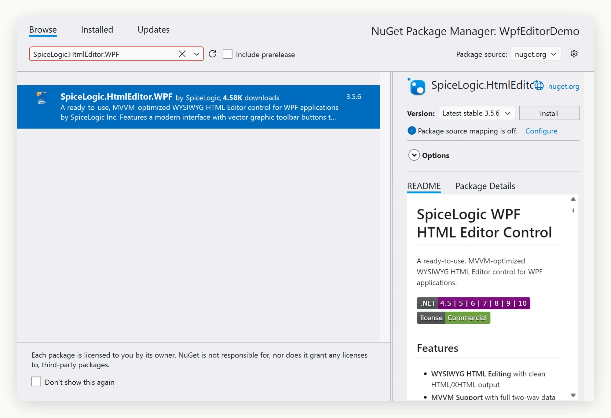Open the search history dropdown arrow
The height and width of the screenshot is (418, 611).
(x=196, y=54)
